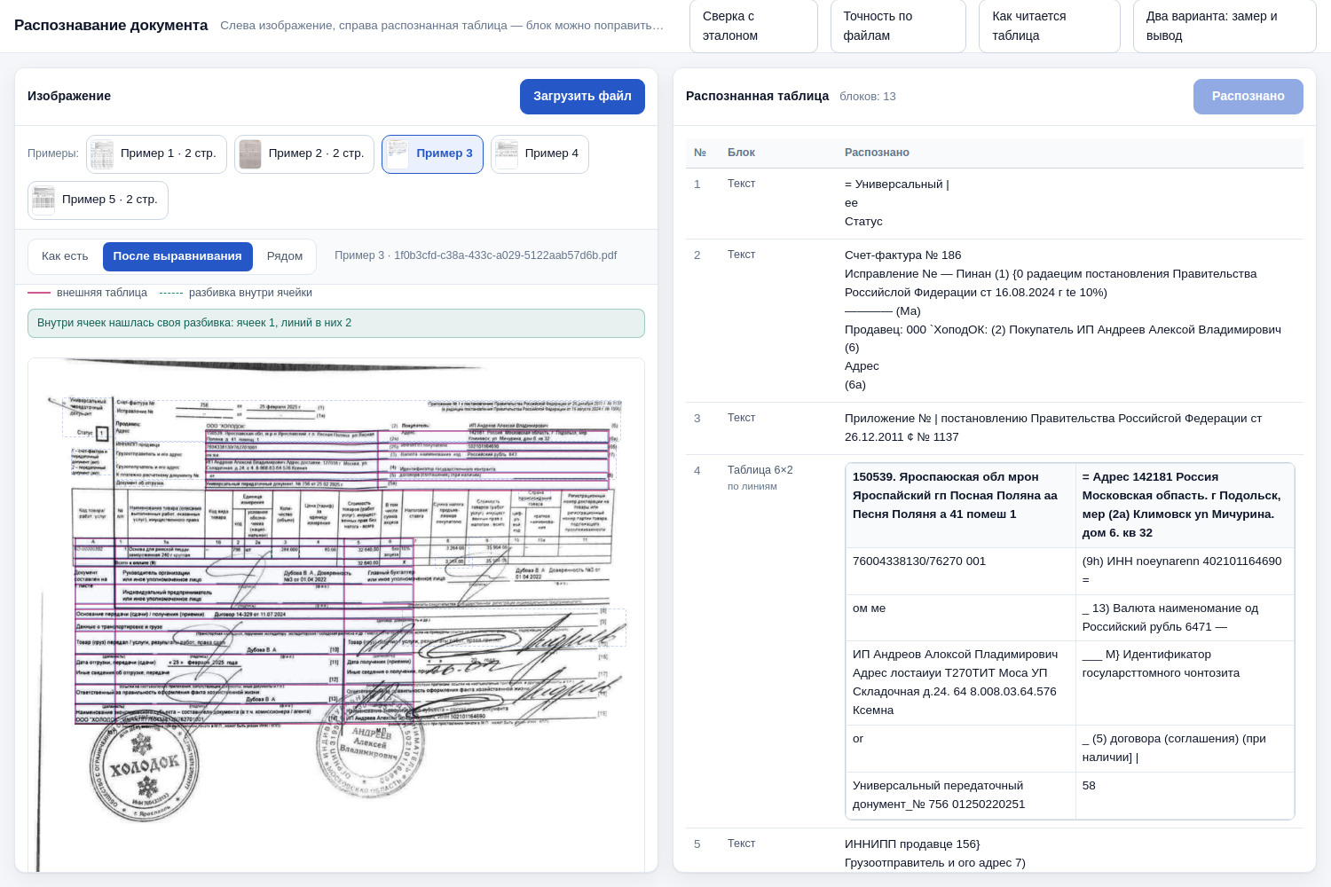Select example Пример 1 · 2 стр.
This screenshot has height=887, width=1331.
(156, 154)
